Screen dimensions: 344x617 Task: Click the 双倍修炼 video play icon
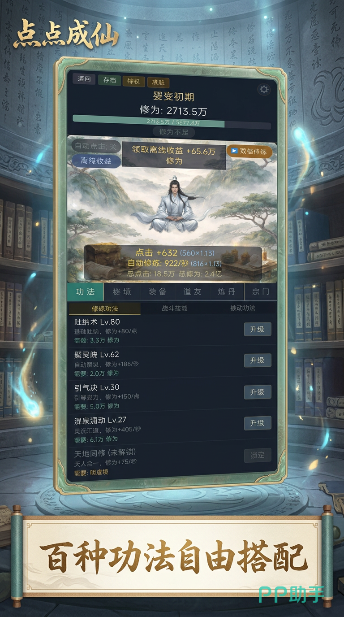(234, 151)
